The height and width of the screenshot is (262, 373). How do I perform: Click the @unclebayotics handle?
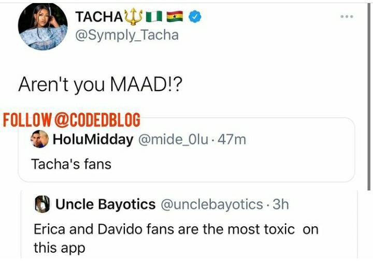pos(212,205)
